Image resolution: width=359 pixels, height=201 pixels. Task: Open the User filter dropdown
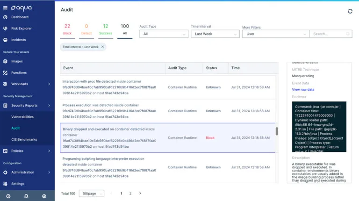[x=275, y=34]
